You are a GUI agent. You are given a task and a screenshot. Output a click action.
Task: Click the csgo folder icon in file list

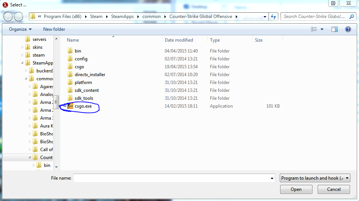pyautogui.click(x=70, y=66)
